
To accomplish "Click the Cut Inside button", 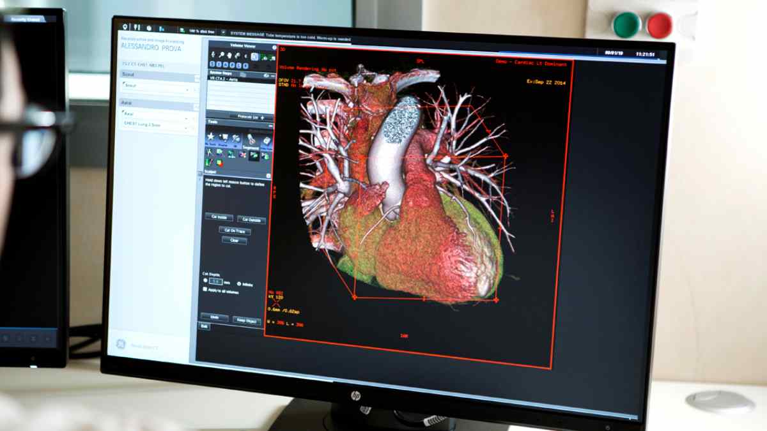I will click(219, 217).
